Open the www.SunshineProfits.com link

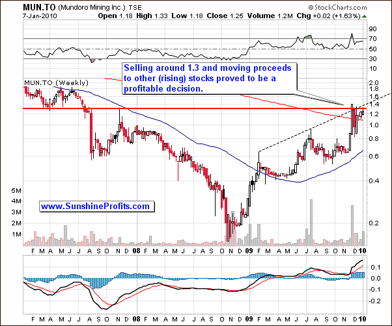coord(95,207)
